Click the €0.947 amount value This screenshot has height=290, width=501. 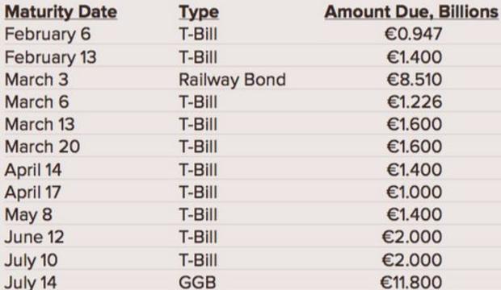point(414,35)
